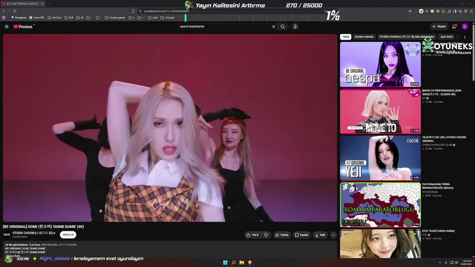The height and width of the screenshot is (267, 475).
Task: Close the BE ORIGINAL SOMI browser tab
Action: click(x=42, y=4)
